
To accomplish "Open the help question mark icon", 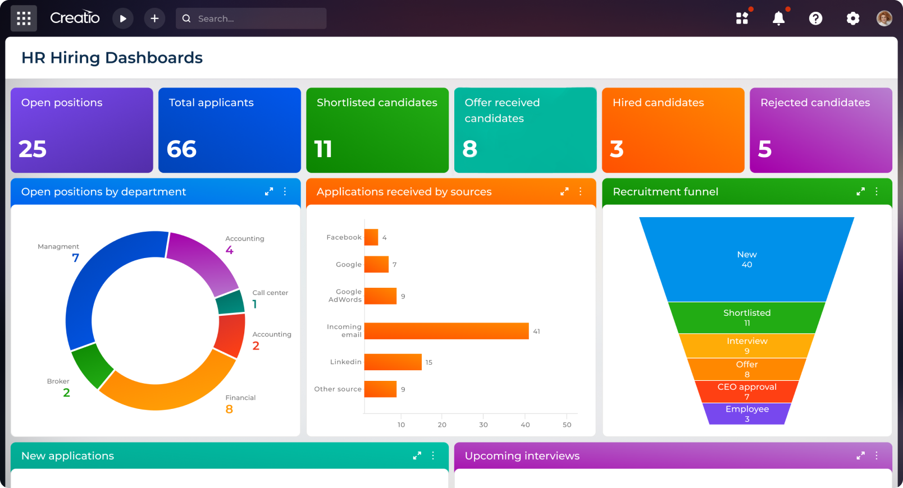I will point(815,19).
